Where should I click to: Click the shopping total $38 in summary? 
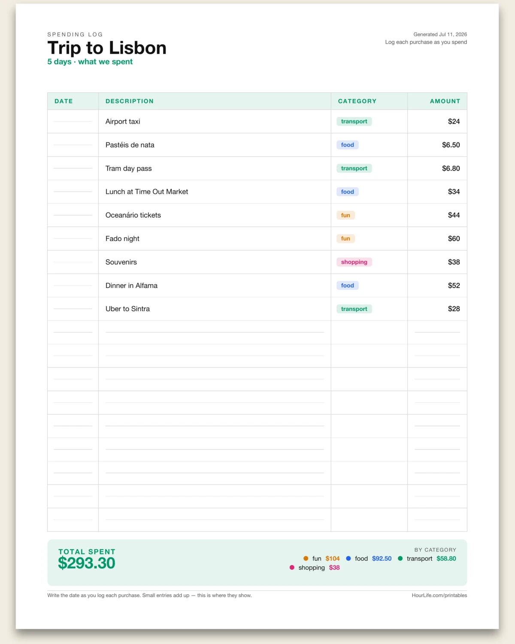(x=334, y=568)
